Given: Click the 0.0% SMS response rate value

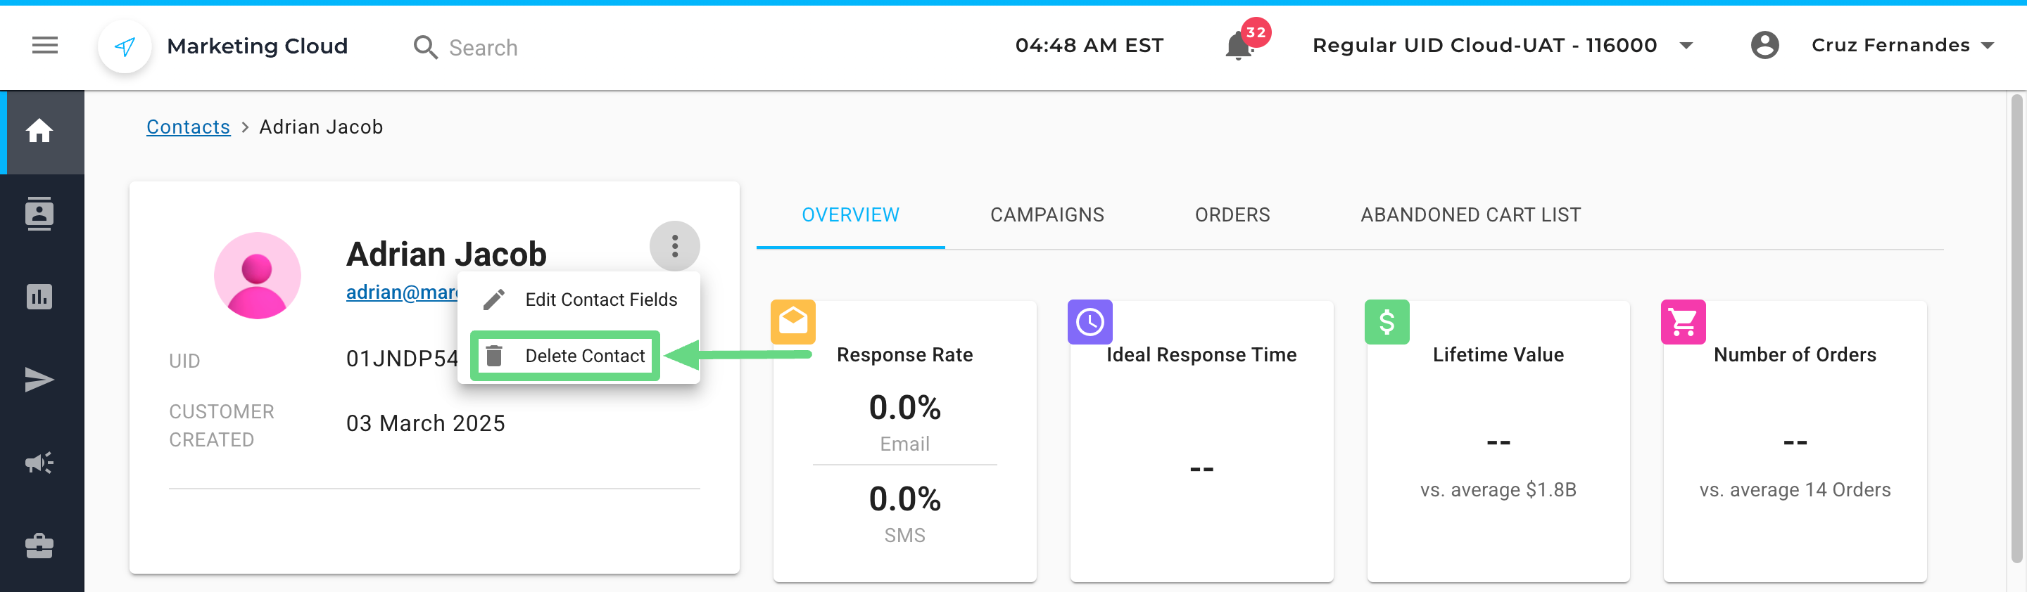Looking at the screenshot, I should (904, 498).
